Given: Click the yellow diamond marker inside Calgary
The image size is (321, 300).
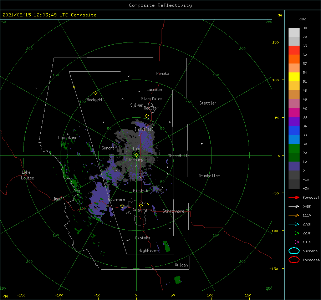Looking at the screenshot, I should (141, 205).
